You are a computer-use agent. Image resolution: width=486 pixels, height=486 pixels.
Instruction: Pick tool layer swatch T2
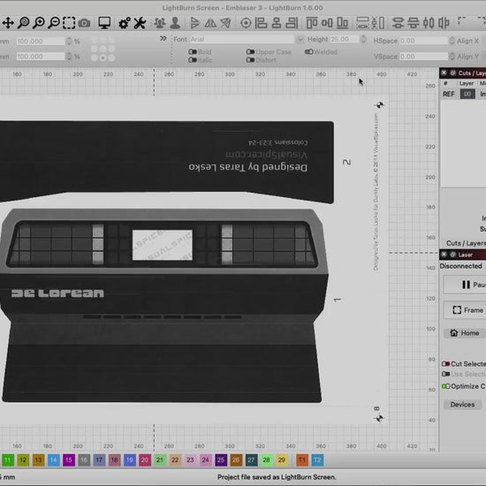[317, 460]
